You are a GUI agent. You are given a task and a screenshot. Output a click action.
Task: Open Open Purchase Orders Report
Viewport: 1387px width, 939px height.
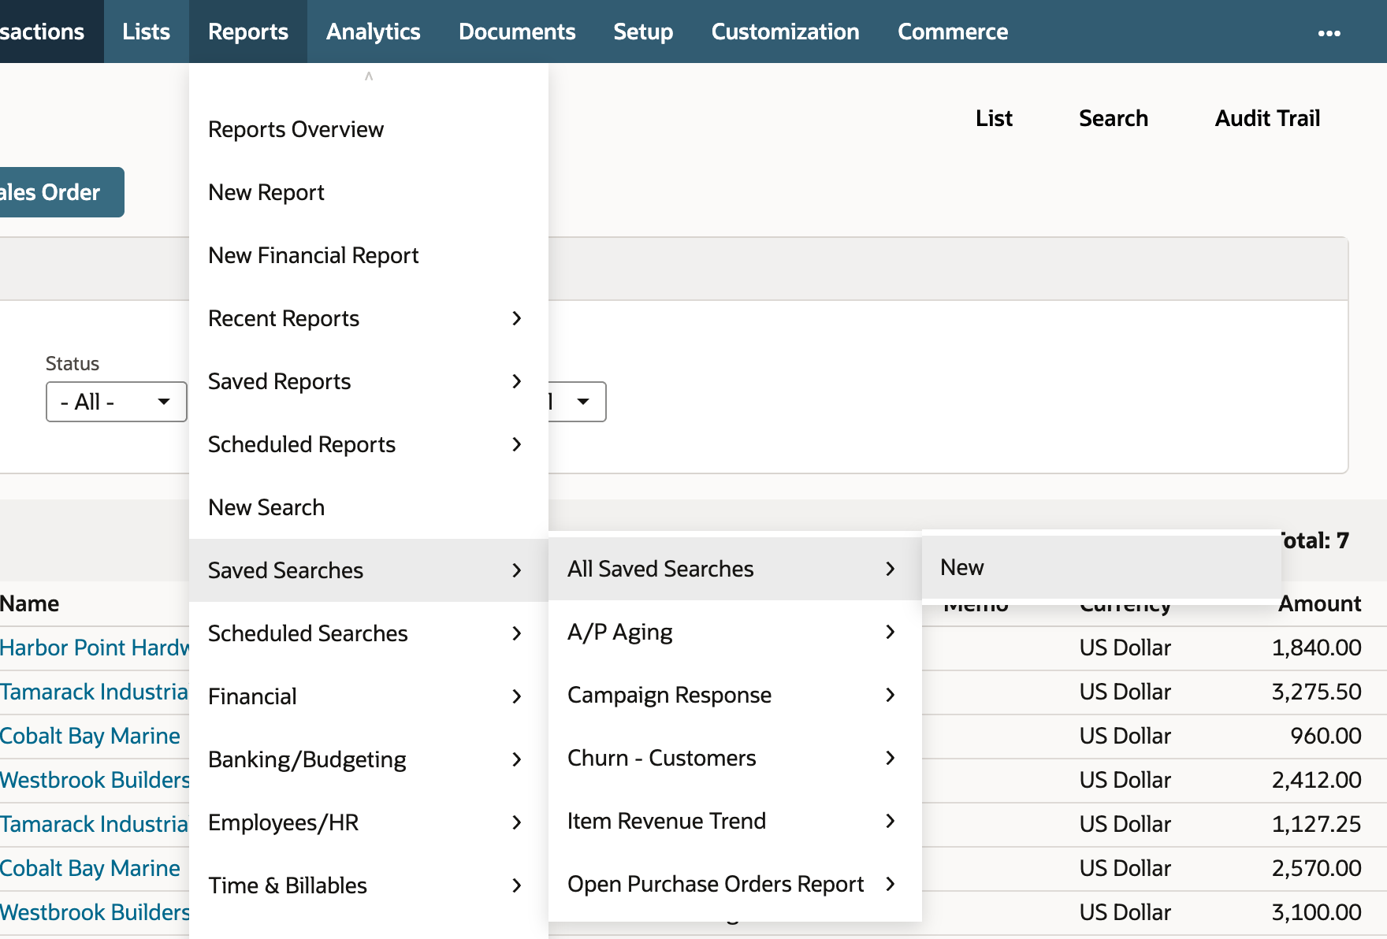click(x=734, y=884)
